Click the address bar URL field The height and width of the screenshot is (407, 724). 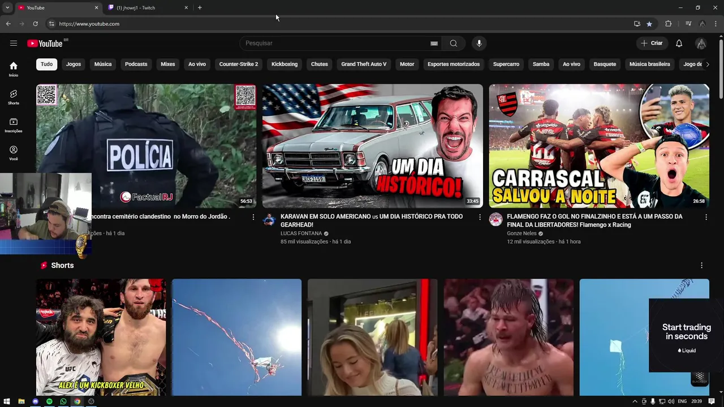tap(339, 24)
